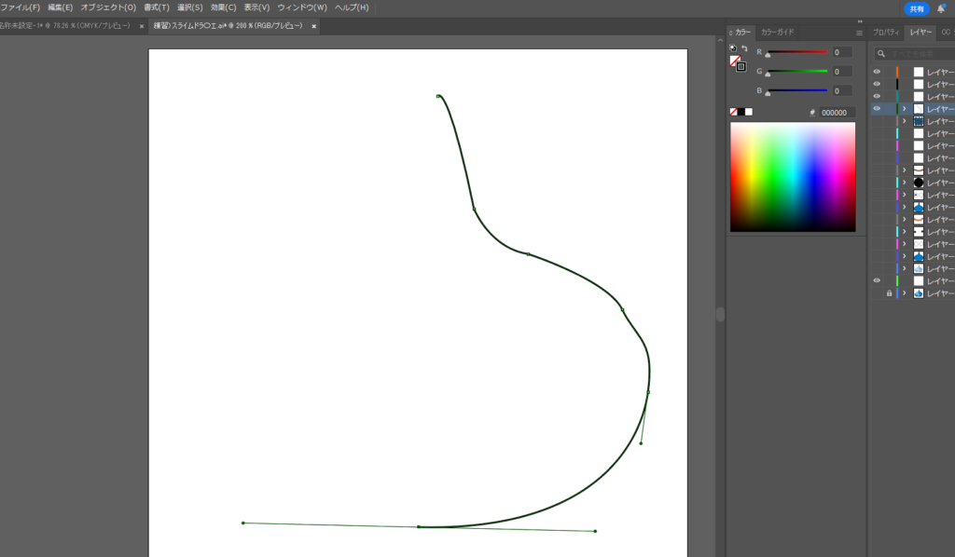Switch to the プロパティ panel tab
Screen dimensions: 955x557
click(887, 33)
